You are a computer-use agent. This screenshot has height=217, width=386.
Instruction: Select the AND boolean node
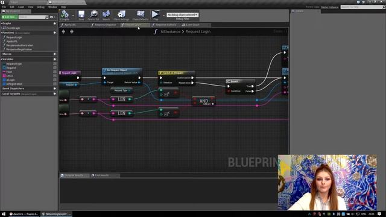coord(204,101)
